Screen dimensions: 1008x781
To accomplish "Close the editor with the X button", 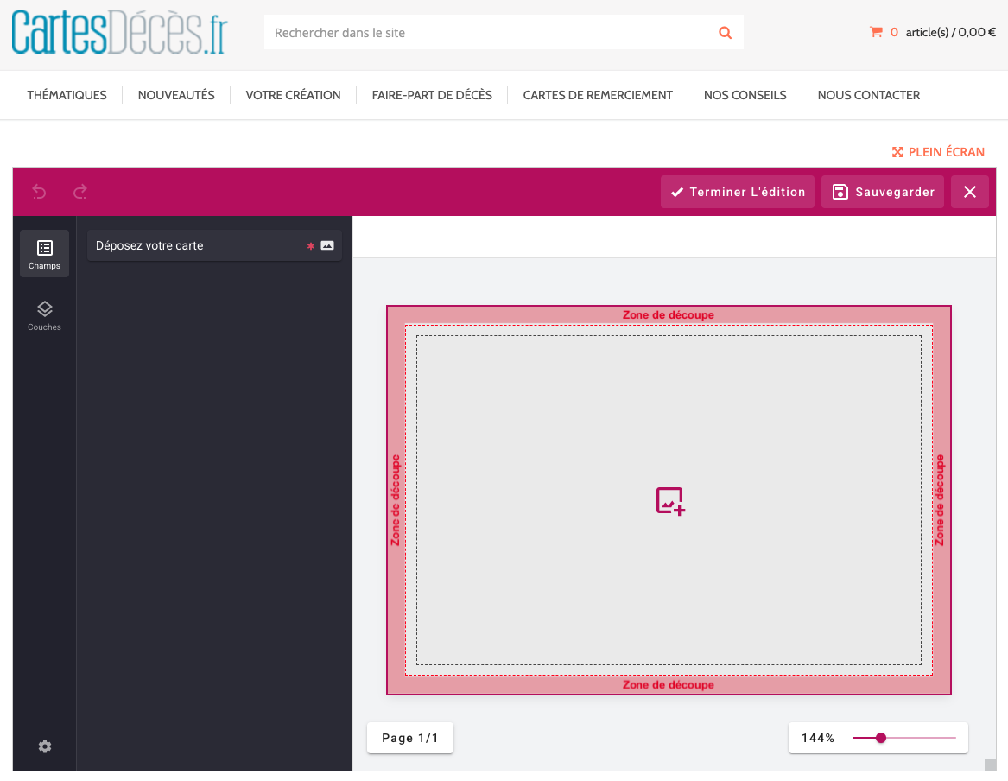I will tap(969, 192).
